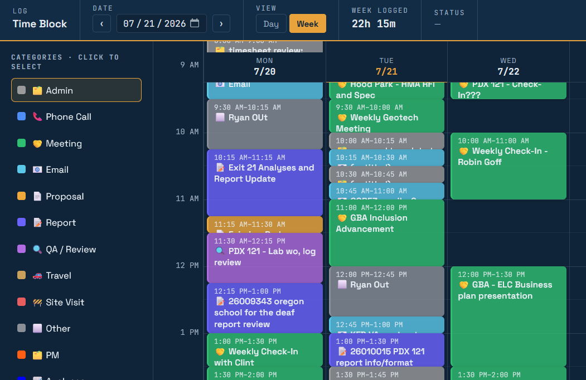This screenshot has width=586, height=380.
Task: Click the magnifier icon in the PDX 121 Lab block
Action: (x=220, y=251)
